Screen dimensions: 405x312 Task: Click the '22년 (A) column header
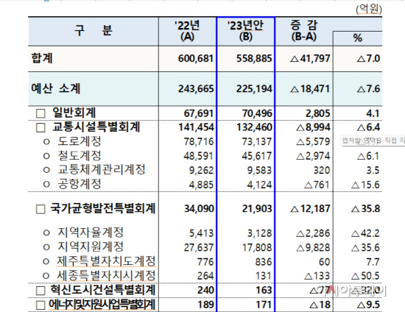click(x=188, y=32)
